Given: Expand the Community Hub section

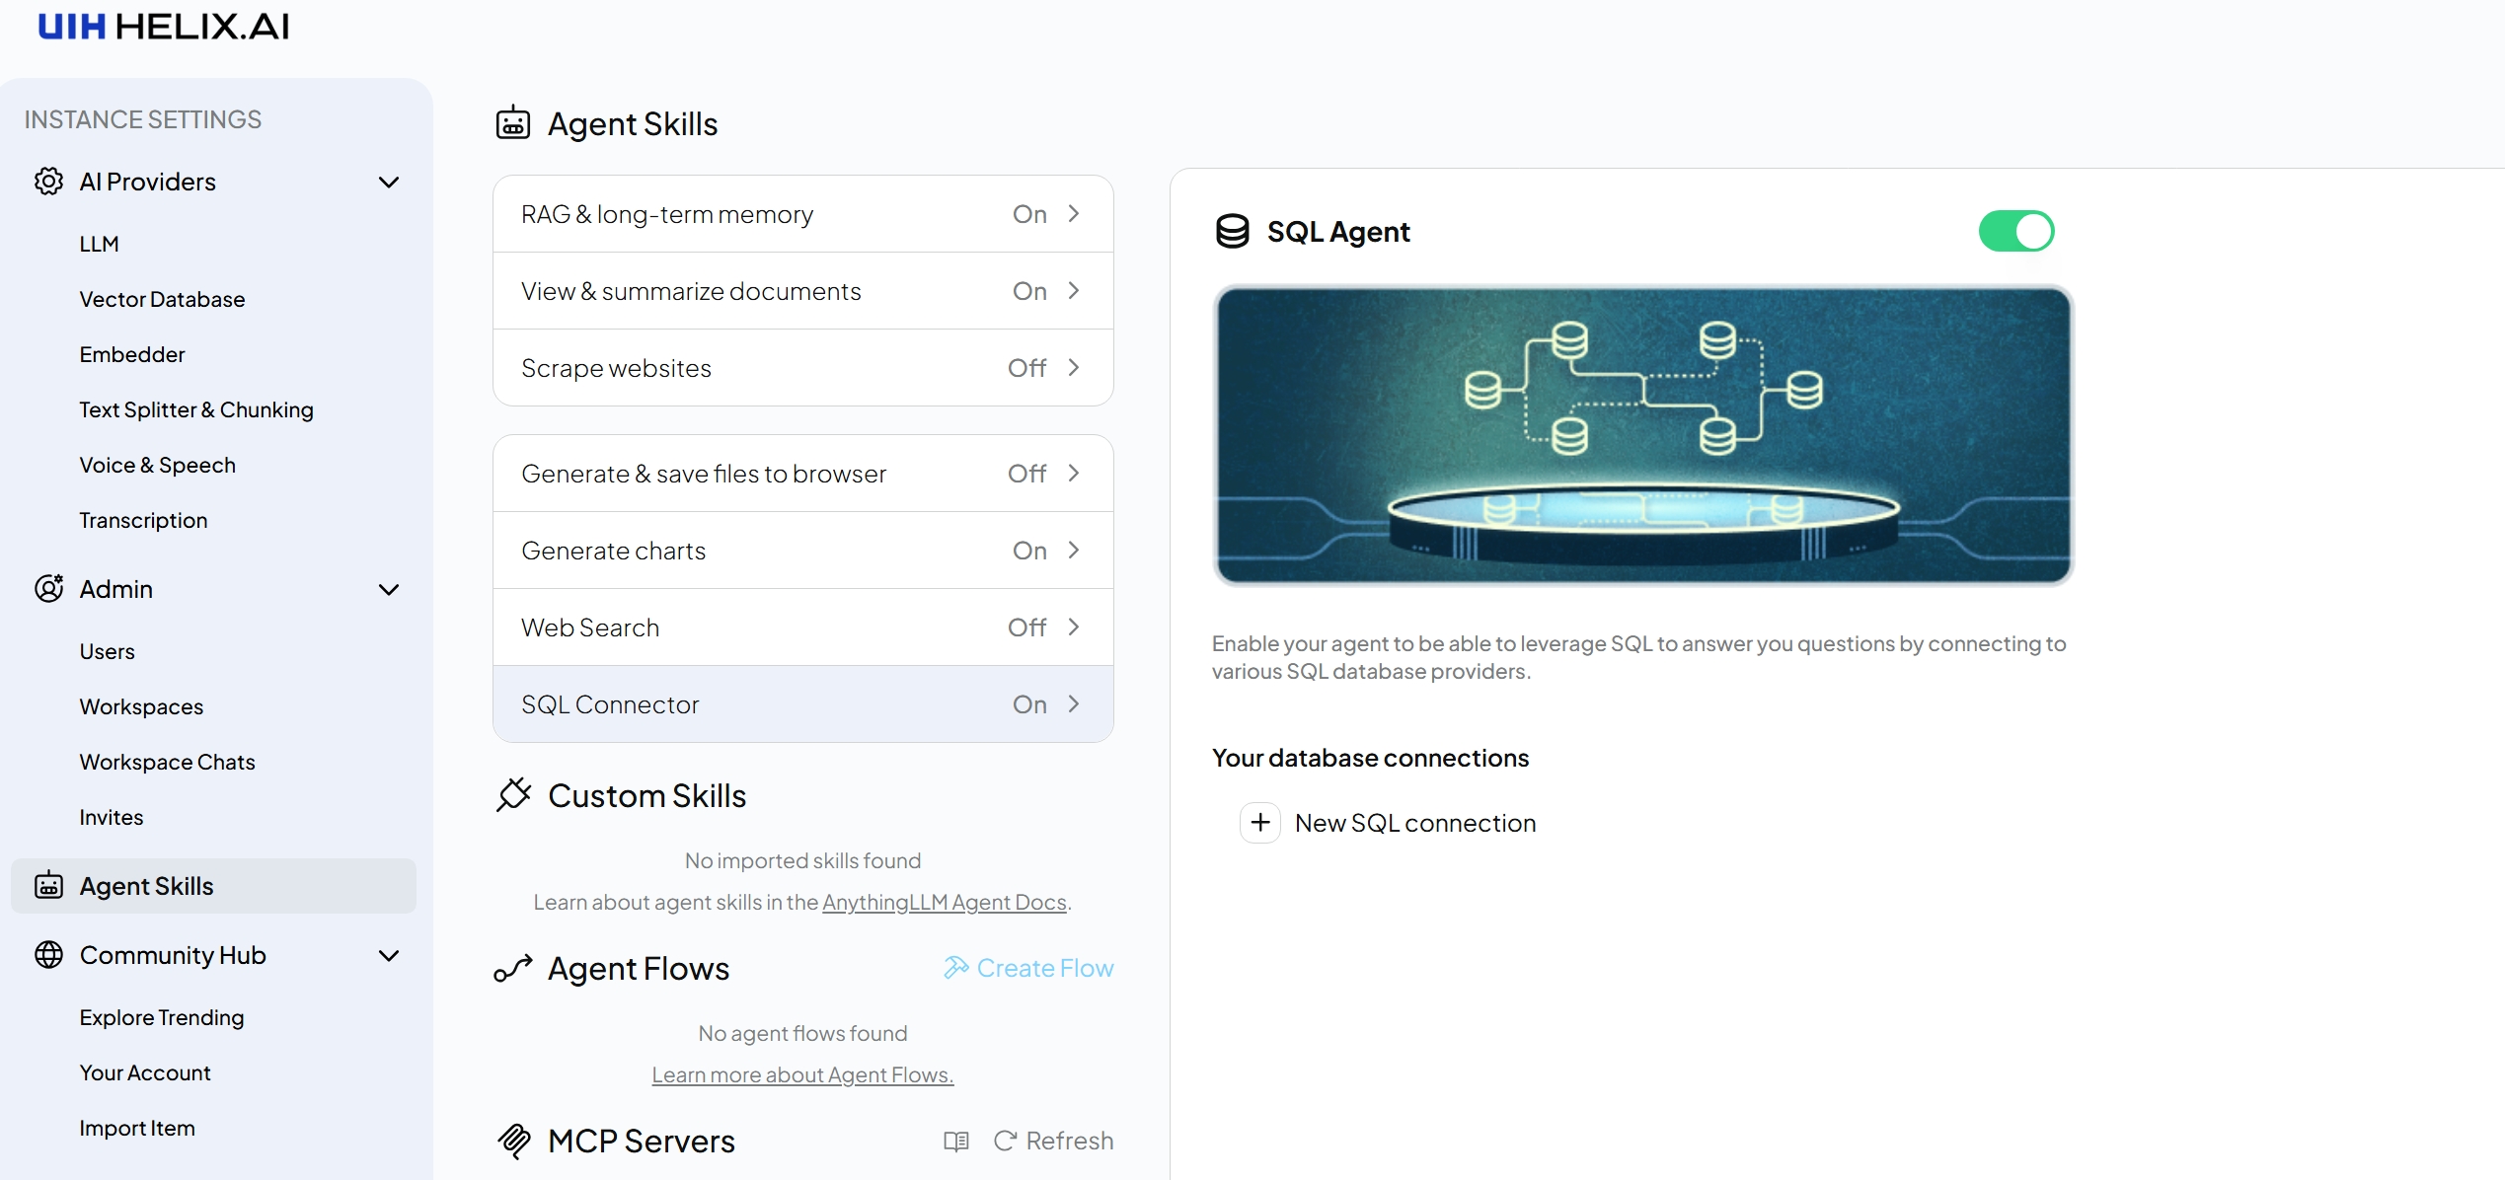Looking at the screenshot, I should pos(389,955).
